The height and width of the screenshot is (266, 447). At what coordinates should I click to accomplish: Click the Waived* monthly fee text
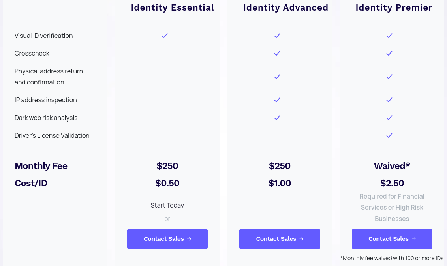[392, 166]
